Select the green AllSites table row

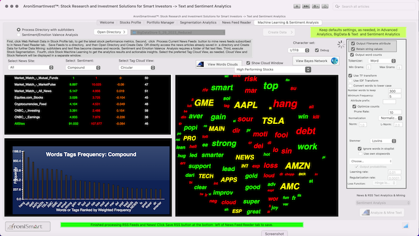click(87, 124)
